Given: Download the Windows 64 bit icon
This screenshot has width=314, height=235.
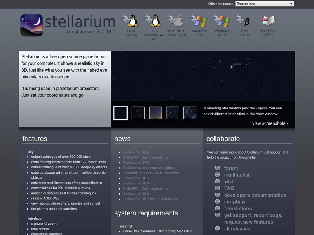Looking at the screenshot, I should tap(222, 21).
